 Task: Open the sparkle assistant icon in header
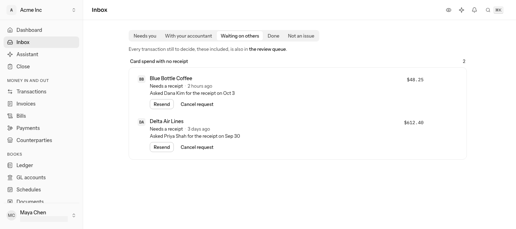tap(462, 10)
